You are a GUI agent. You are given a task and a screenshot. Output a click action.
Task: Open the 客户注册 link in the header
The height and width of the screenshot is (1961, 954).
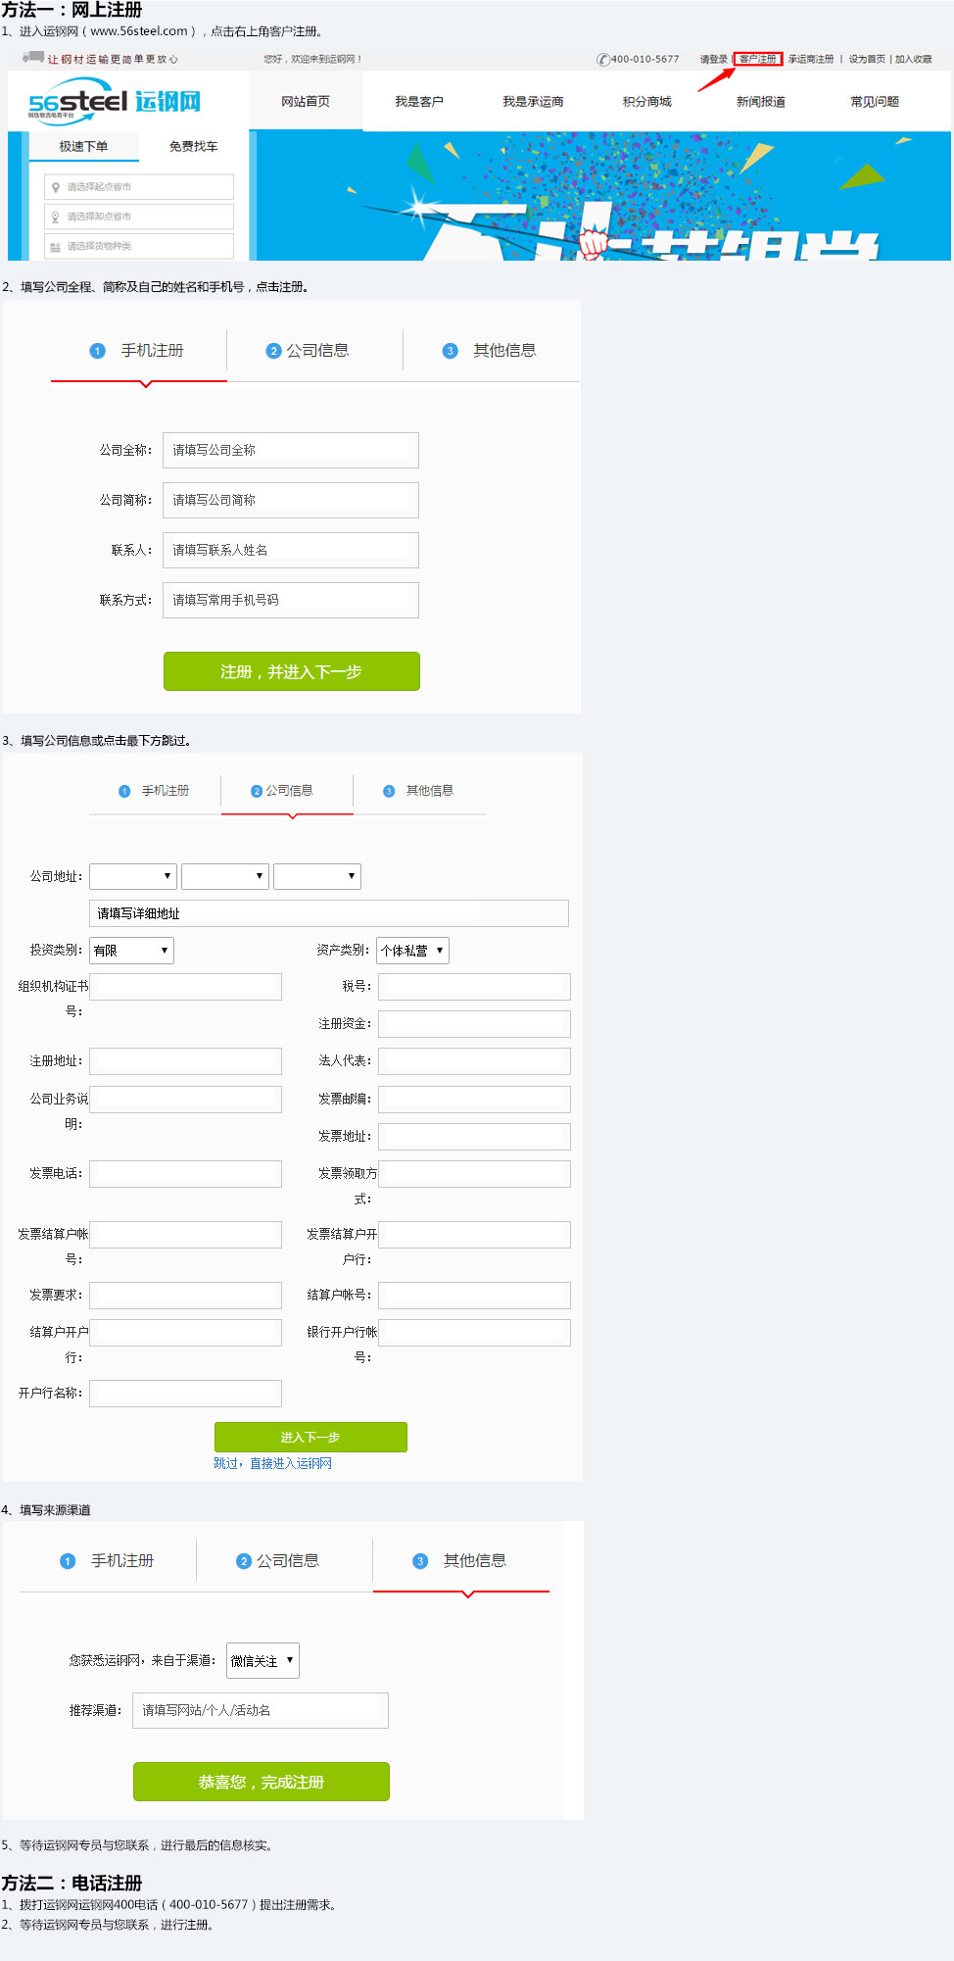click(x=758, y=59)
